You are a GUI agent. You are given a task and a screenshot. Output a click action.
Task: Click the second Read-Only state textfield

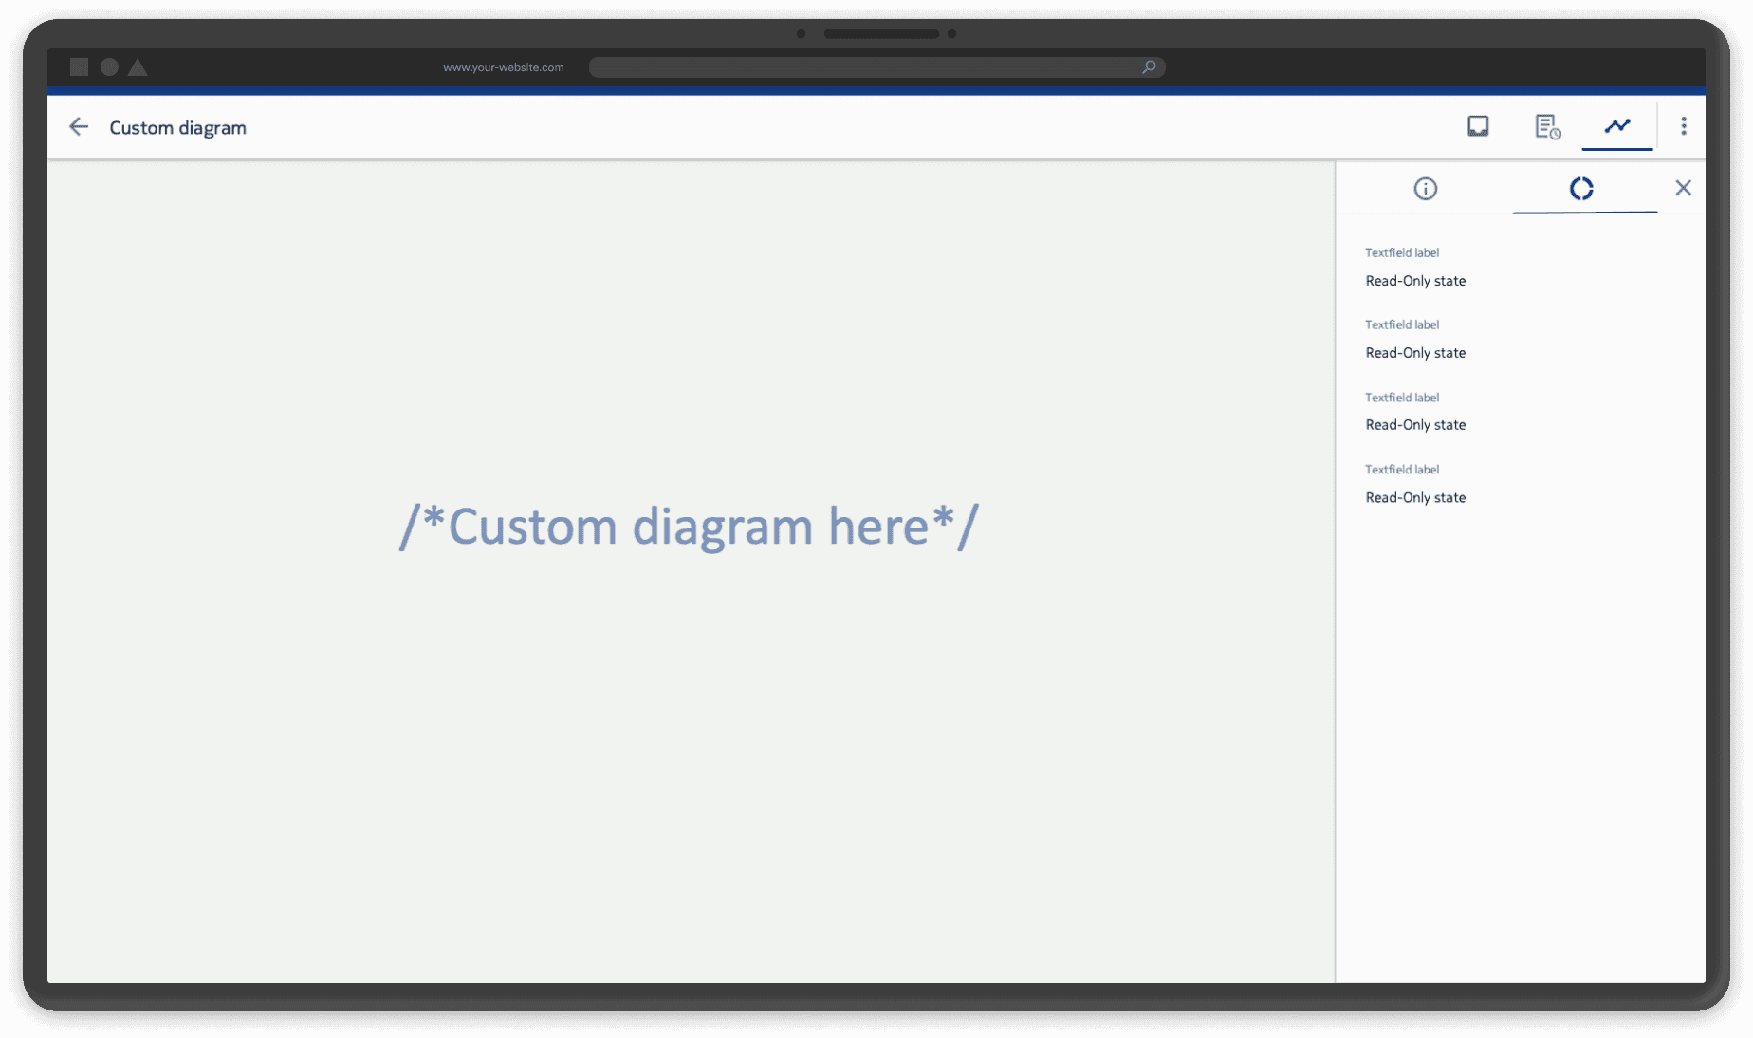click(x=1415, y=352)
